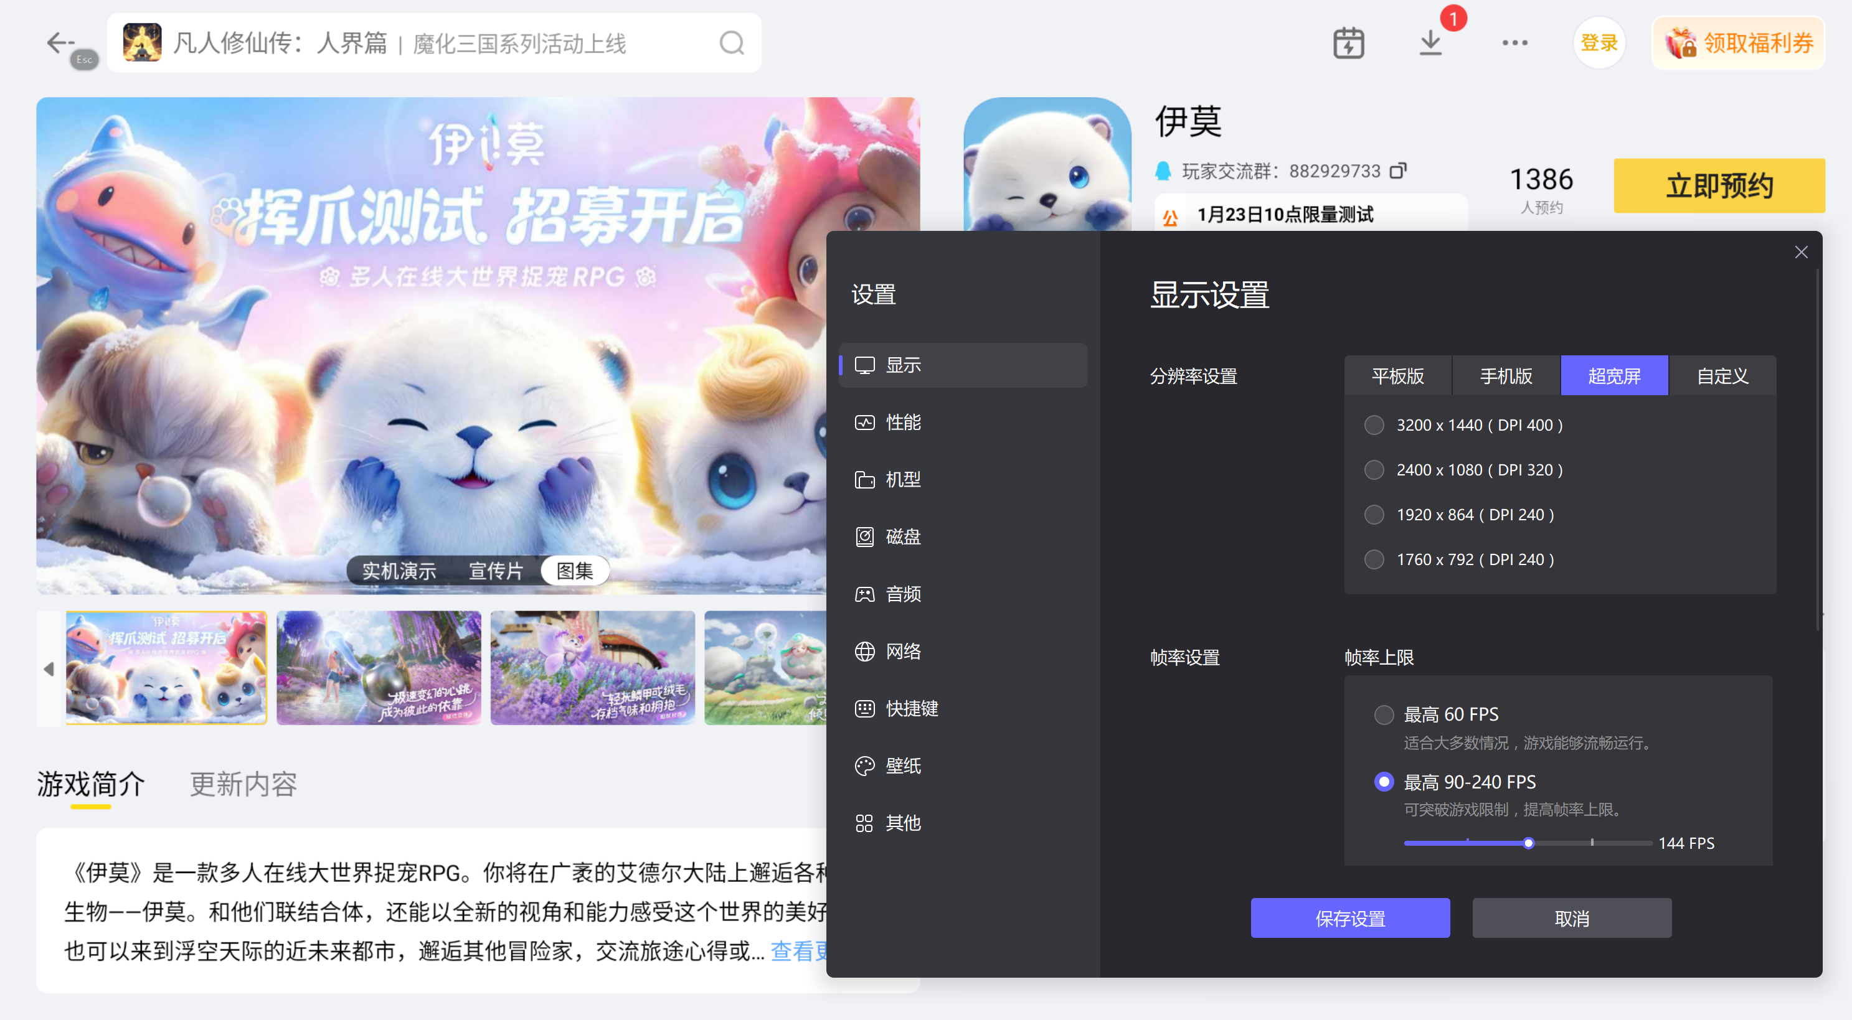1852x1020 pixels.
Task: Copy player group number via copy icon
Action: 1397,171
